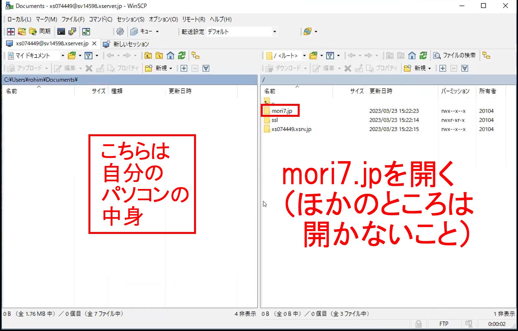
Task: Open the オプション(O) menu
Action: tap(163, 19)
